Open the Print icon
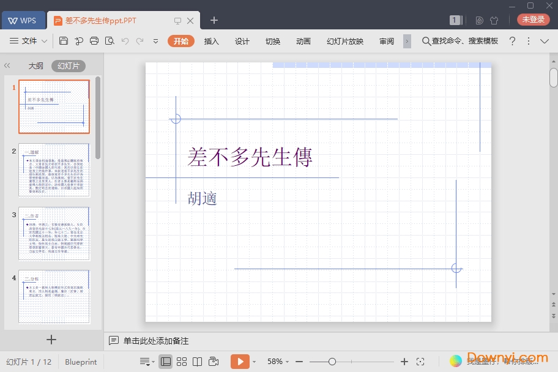This screenshot has height=372, width=558. 94,41
